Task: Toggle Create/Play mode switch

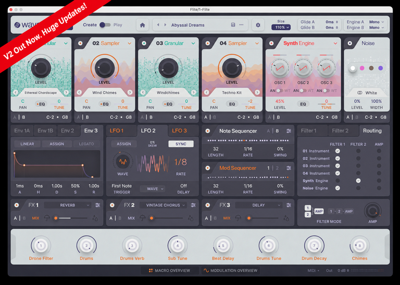Action: tap(105, 25)
